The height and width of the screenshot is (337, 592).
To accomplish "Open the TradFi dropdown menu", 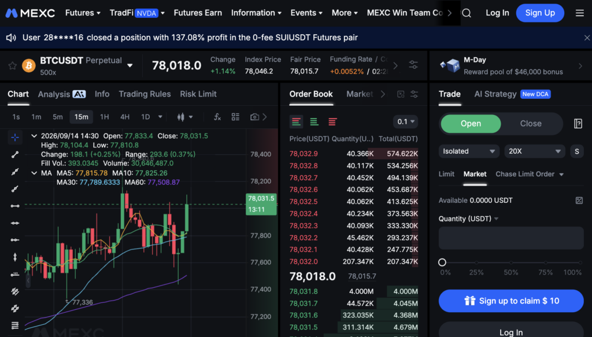I will pyautogui.click(x=137, y=13).
